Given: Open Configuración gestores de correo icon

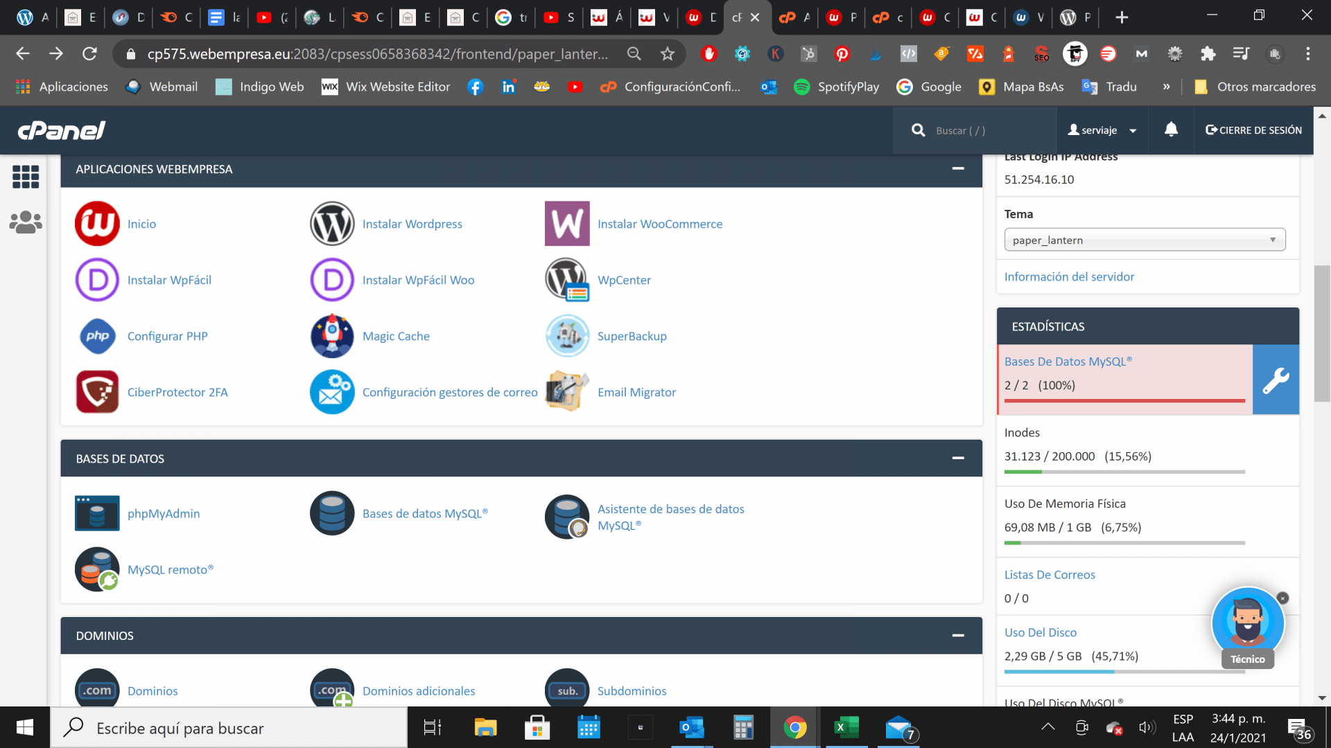Looking at the screenshot, I should pyautogui.click(x=332, y=392).
